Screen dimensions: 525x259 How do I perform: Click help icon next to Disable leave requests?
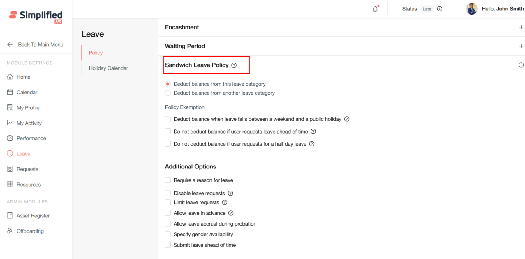tap(230, 193)
